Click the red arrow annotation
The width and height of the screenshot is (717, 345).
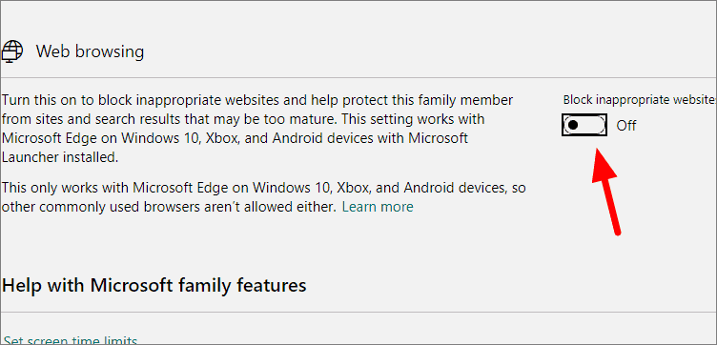(x=606, y=191)
